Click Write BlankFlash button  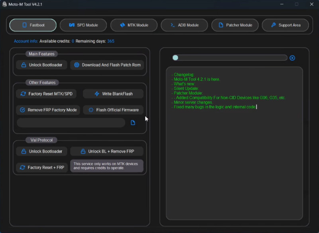[x=113, y=94]
